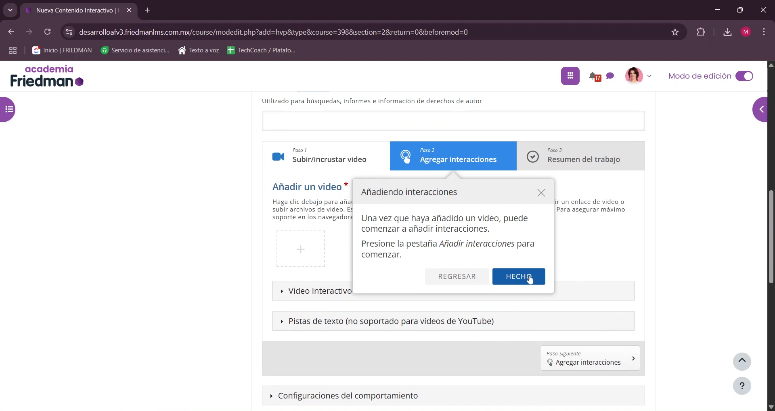Select the Nueva Contenido Interactivo browser tab
This screenshot has height=411, width=775.
79,10
